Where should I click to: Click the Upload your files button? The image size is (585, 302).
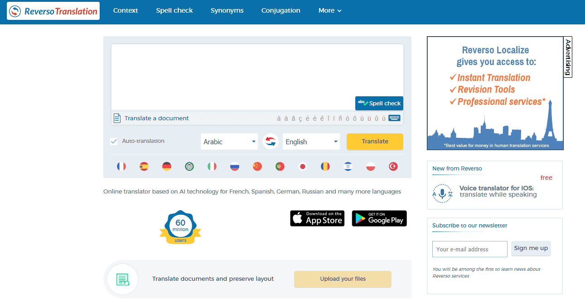click(x=343, y=279)
